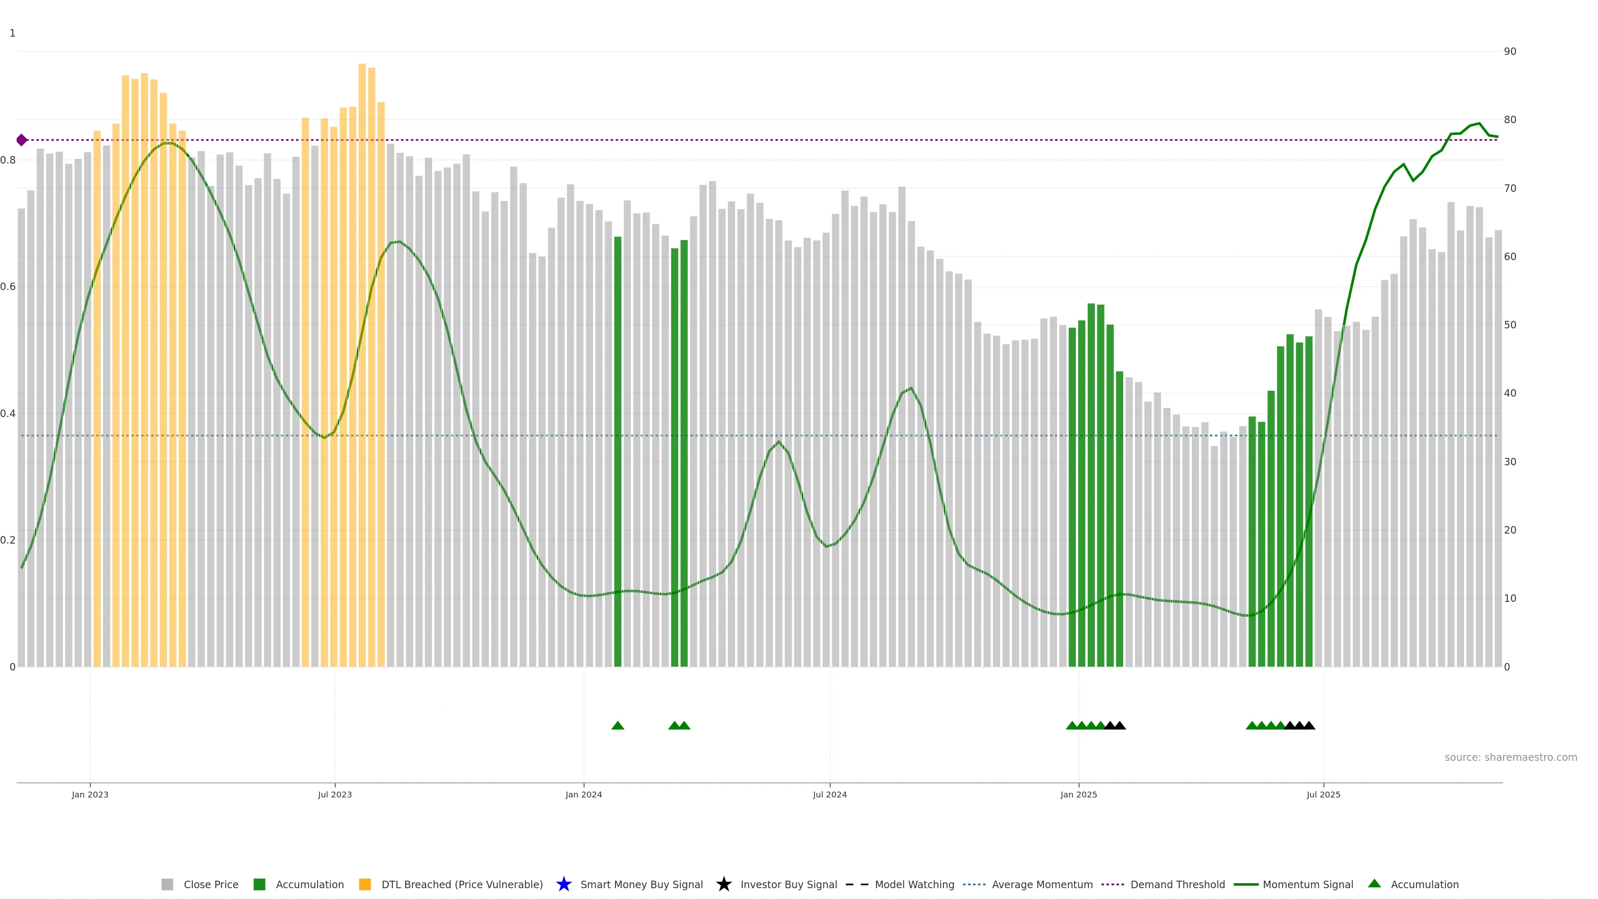Click the Jan 2025 x-axis label
Image resolution: width=1598 pixels, height=899 pixels.
(1078, 794)
